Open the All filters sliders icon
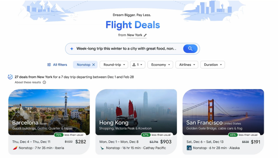 [49, 65]
